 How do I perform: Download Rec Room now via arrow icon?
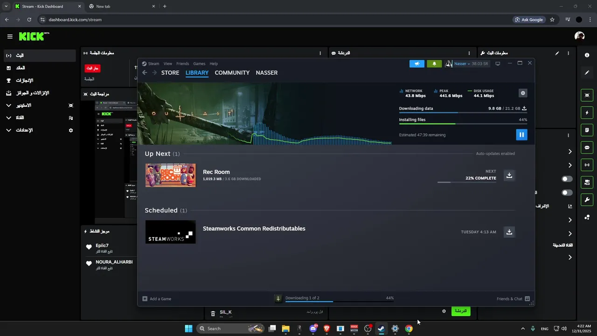tap(509, 175)
